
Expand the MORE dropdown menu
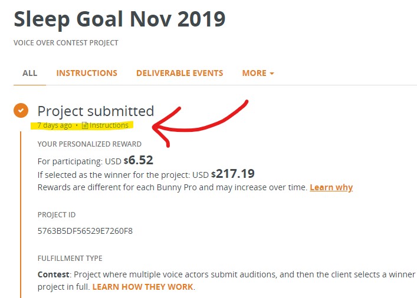258,73
